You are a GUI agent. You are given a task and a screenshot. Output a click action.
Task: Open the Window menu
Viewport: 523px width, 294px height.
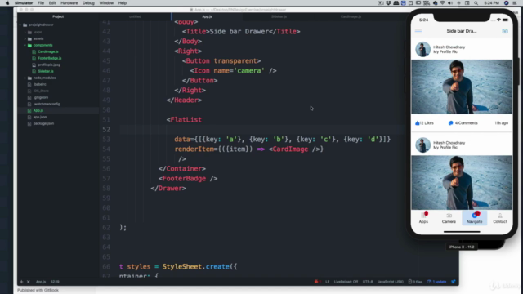point(106,3)
